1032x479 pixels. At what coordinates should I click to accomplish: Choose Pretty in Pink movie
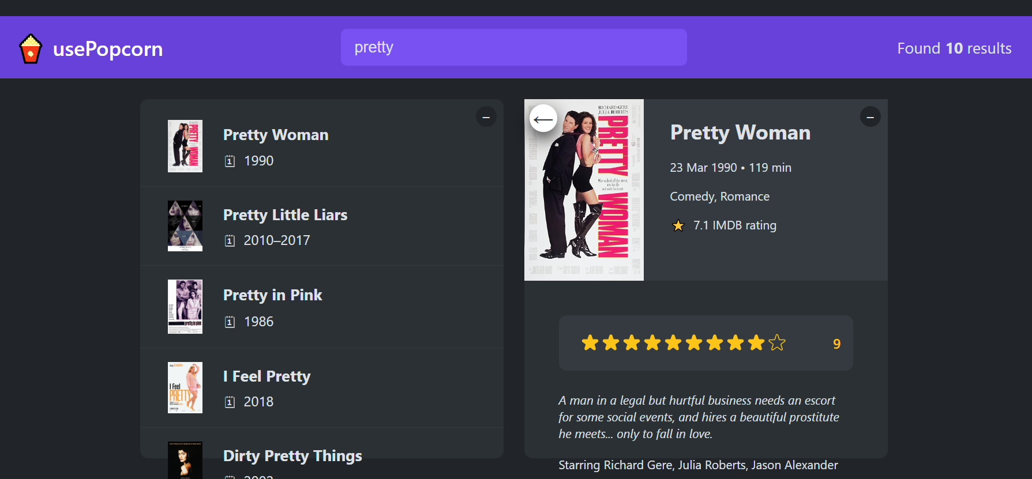click(x=272, y=295)
